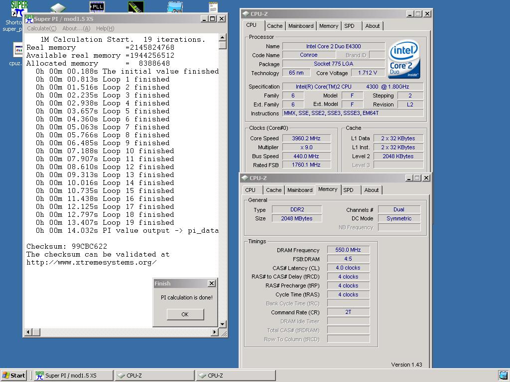
Task: Open the About menu in Super PI
Action: pyautogui.click(x=76, y=28)
